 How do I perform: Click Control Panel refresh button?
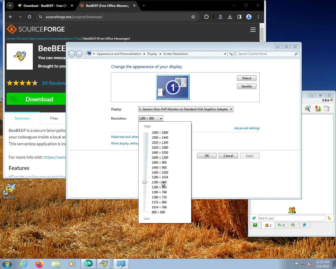point(231,54)
